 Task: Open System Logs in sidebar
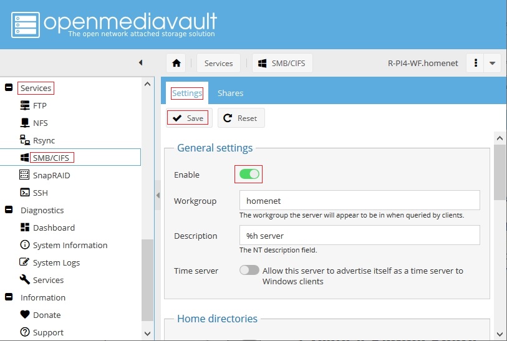coord(56,262)
